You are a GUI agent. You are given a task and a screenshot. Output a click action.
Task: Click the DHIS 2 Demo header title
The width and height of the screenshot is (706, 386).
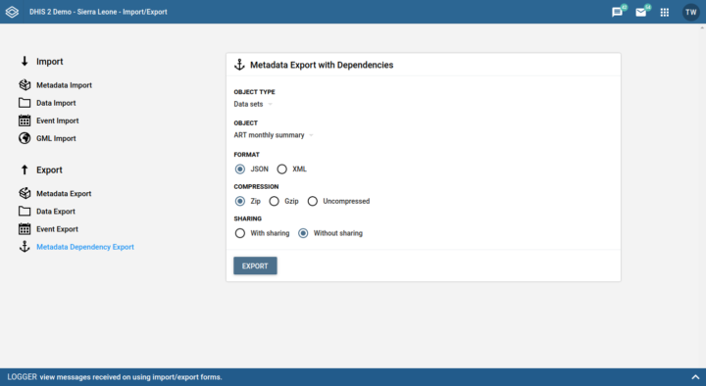[98, 12]
